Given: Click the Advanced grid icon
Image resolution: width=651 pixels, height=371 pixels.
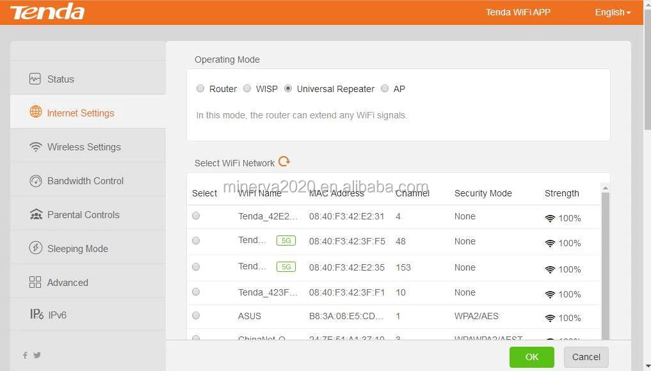Looking at the screenshot, I should pyautogui.click(x=35, y=282).
